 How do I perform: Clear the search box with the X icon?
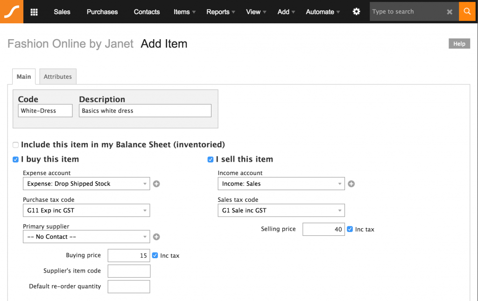450,12
